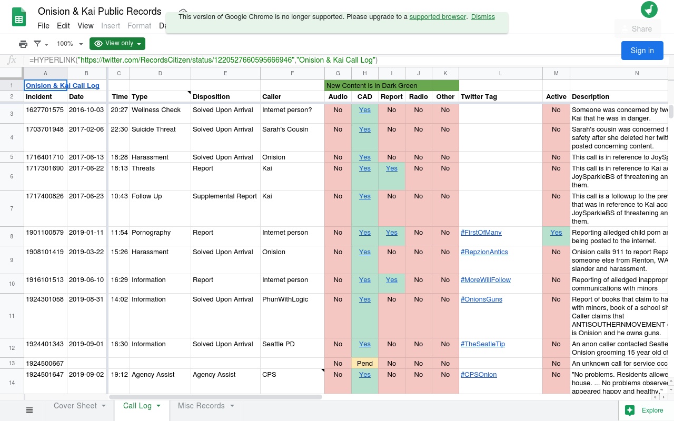Select the yellow 'Pend' CAD cell
674x421 pixels.
coord(364,363)
